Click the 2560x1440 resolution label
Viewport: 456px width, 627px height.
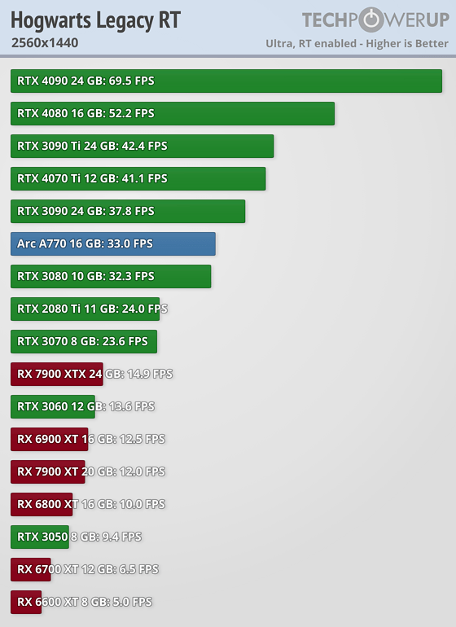[45, 43]
